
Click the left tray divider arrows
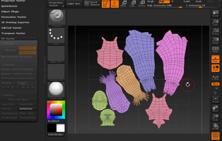pos(45,69)
